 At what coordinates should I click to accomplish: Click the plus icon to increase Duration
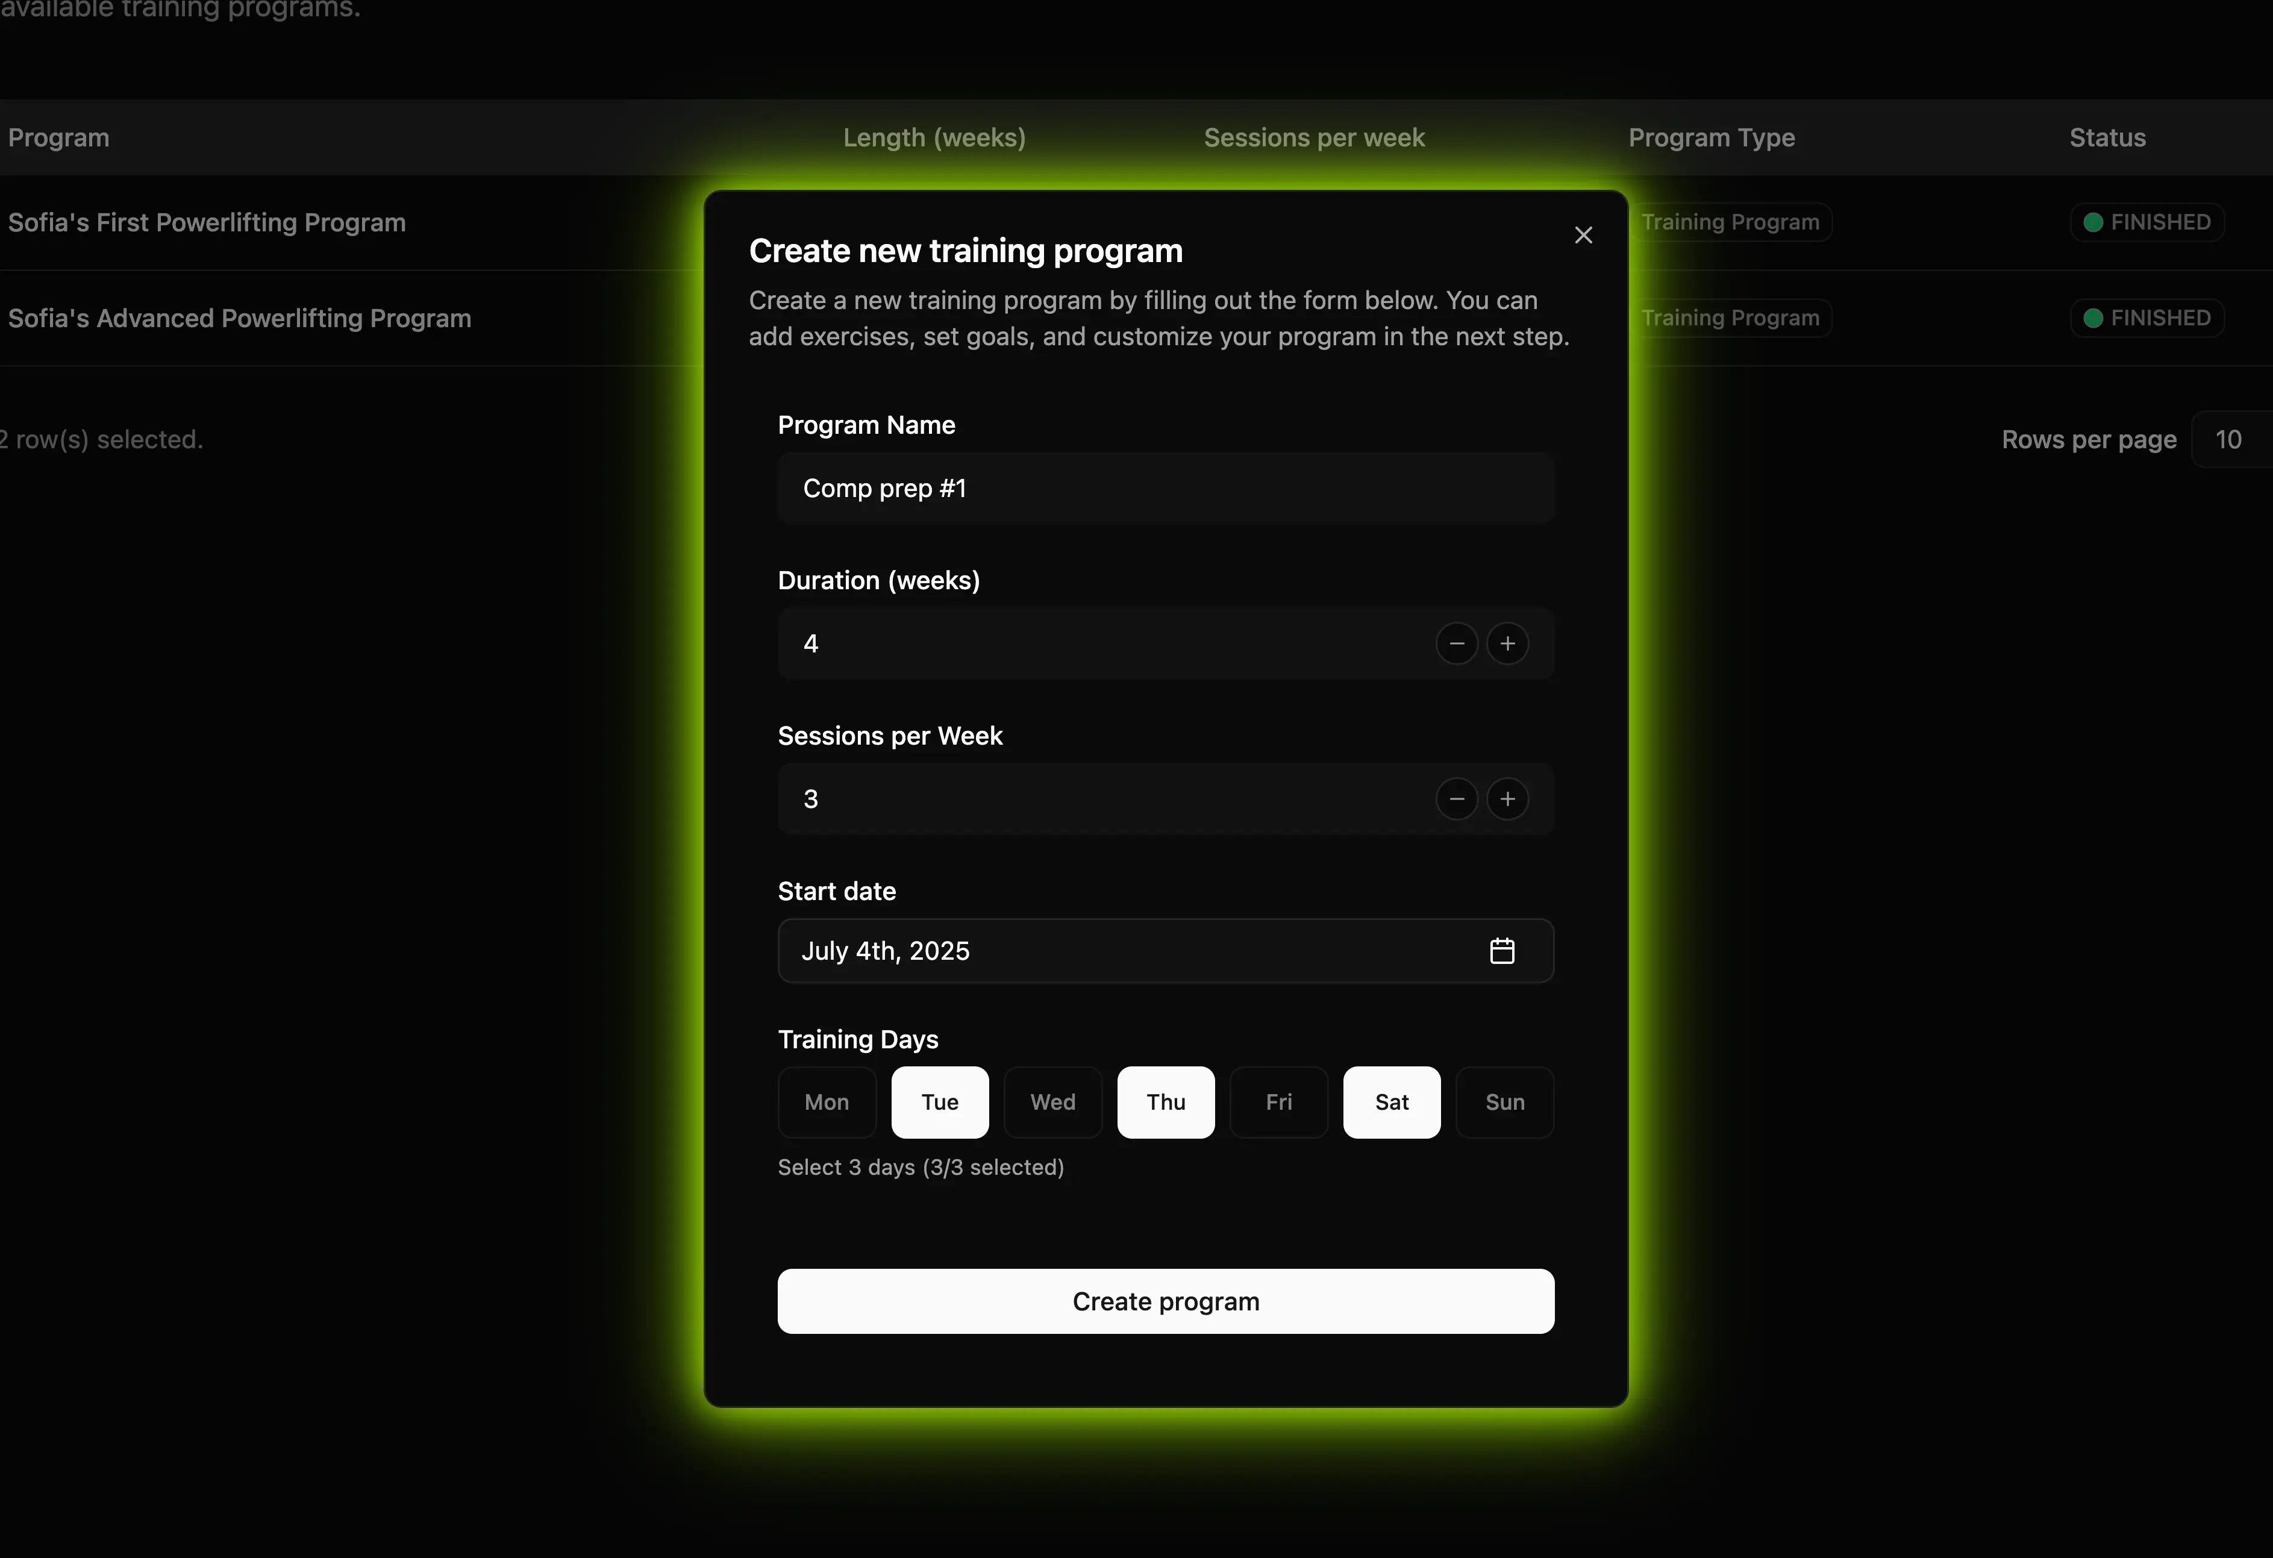(1508, 643)
